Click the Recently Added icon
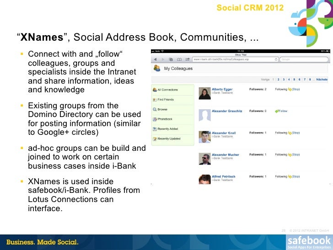 (x=155, y=129)
